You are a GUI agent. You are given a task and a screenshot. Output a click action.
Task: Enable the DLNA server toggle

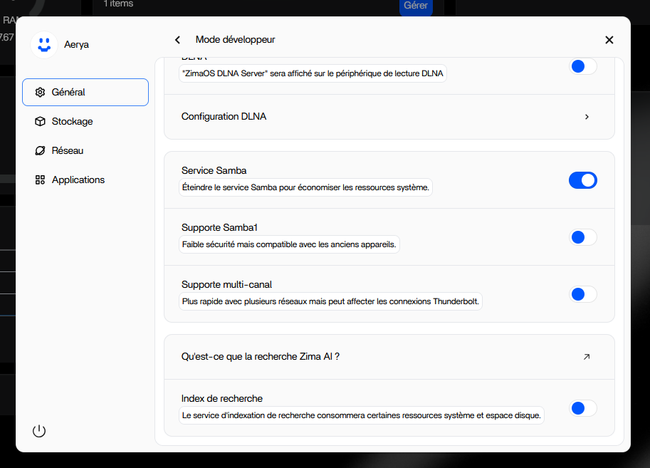(583, 66)
